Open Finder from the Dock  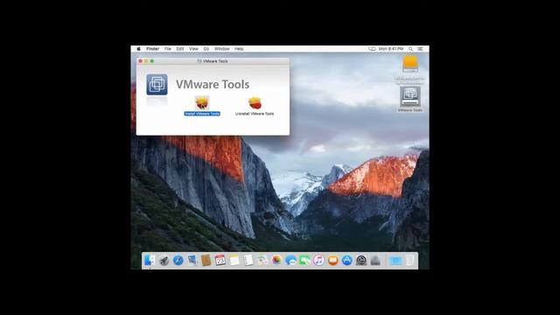[150, 261]
